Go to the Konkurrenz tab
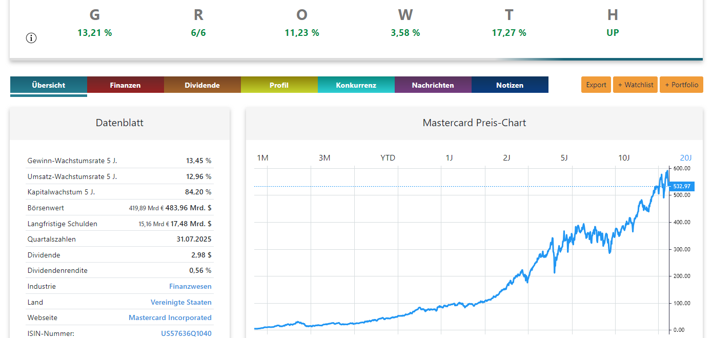 [356, 85]
